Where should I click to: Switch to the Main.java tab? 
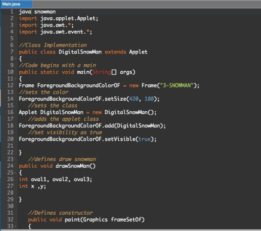click(x=16, y=4)
